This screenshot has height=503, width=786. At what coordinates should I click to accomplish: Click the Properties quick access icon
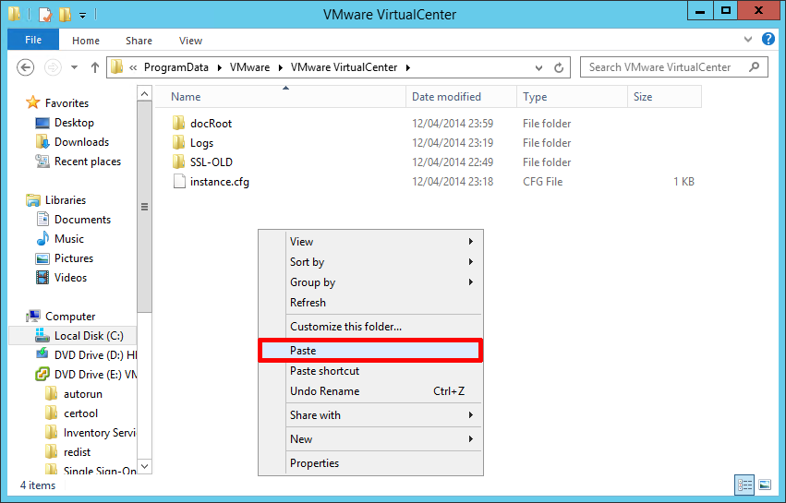(45, 14)
